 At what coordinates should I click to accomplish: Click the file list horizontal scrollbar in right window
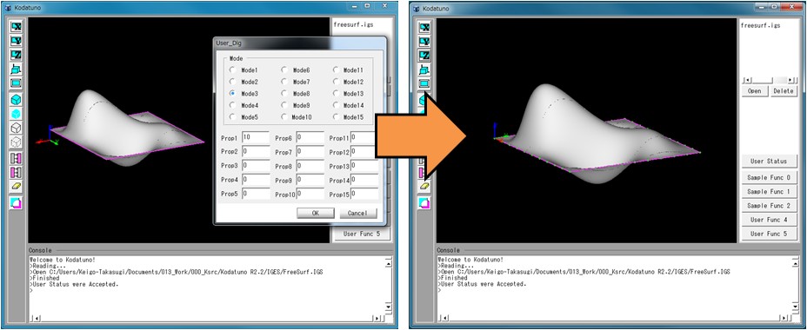770,80
